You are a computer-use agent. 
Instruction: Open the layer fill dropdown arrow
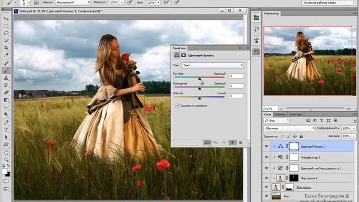pyautogui.click(x=354, y=136)
